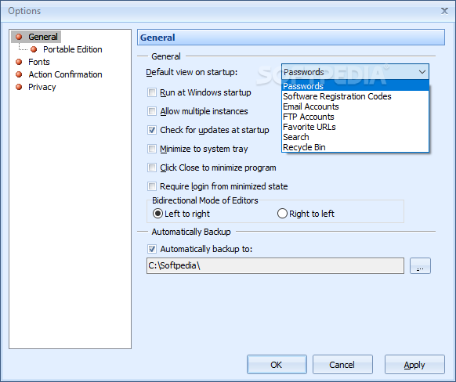Click the red bullet icon beside Action Confirmation
This screenshot has width=456, height=382.
click(x=19, y=74)
